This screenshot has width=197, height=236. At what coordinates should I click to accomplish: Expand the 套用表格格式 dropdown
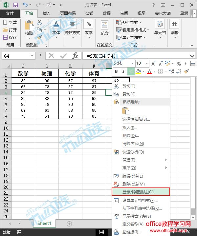148,30
